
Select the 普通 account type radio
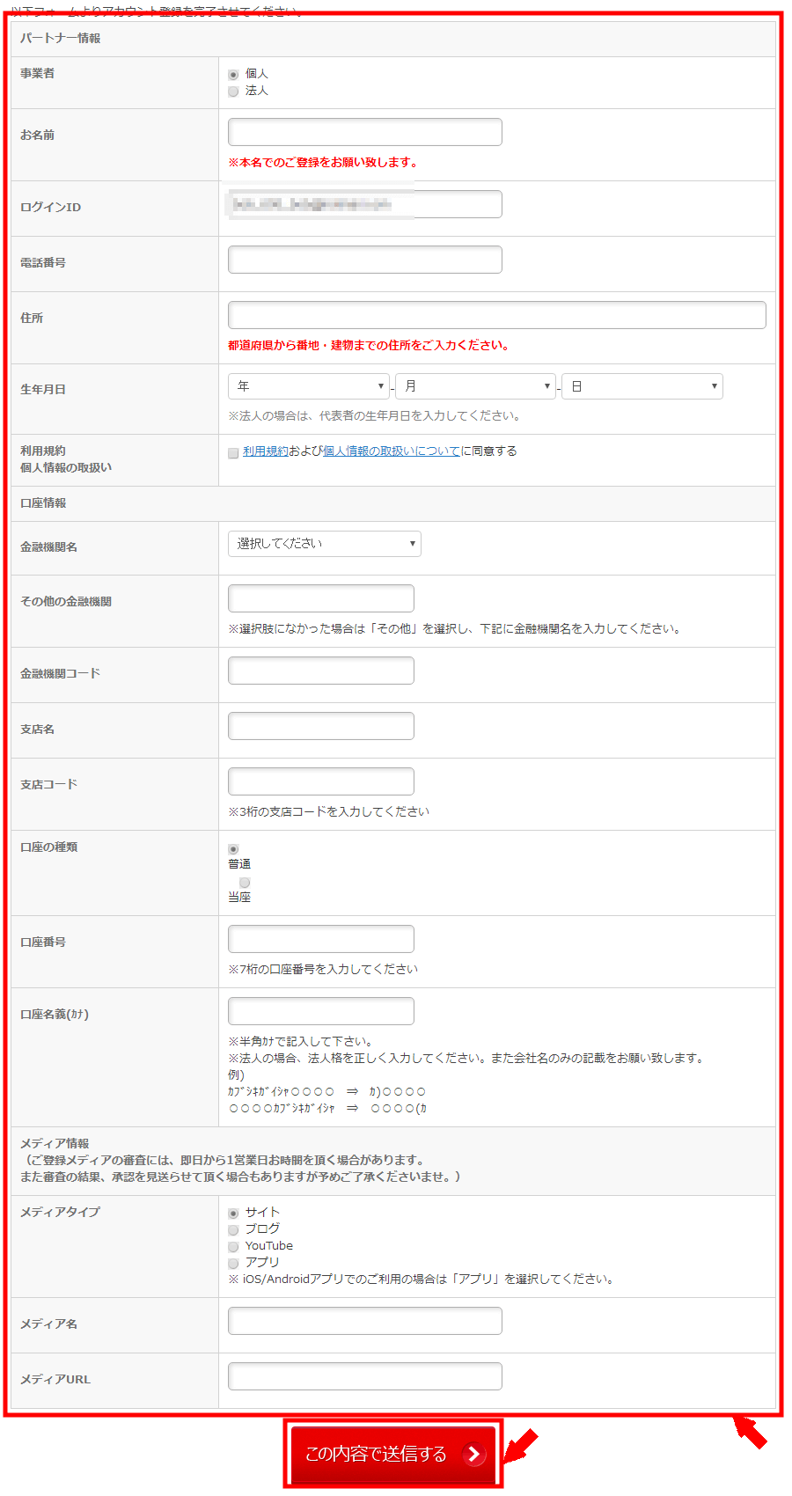tap(233, 849)
